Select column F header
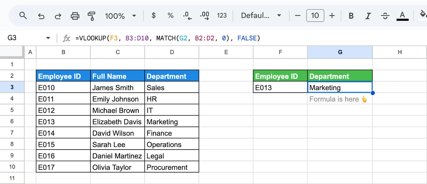The image size is (427, 184). [280, 52]
